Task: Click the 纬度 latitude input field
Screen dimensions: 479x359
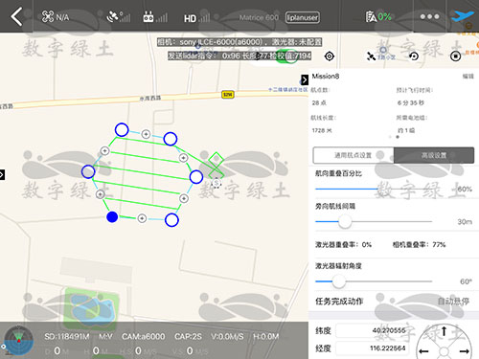Action: (x=373, y=330)
